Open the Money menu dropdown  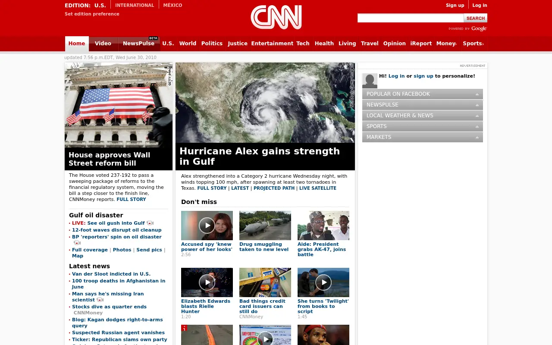446,44
